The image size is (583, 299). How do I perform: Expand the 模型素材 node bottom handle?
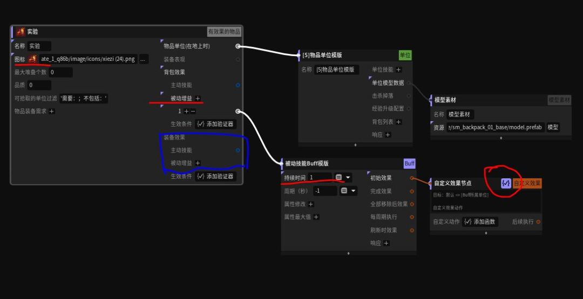coord(501,138)
